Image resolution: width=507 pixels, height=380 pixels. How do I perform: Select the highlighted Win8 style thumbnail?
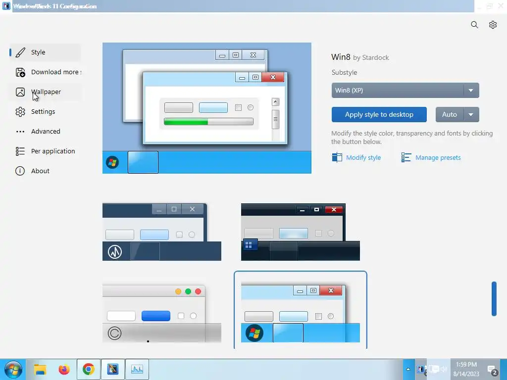(301, 310)
